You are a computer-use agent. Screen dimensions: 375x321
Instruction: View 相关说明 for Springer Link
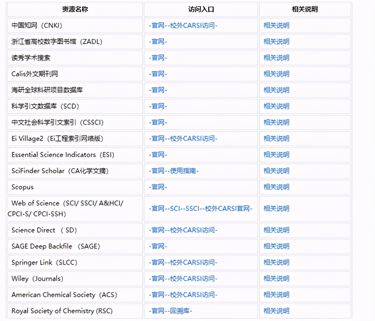click(277, 263)
